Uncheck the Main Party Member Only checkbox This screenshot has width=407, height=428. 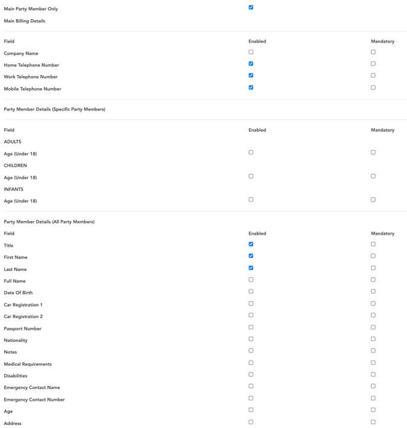click(251, 7)
